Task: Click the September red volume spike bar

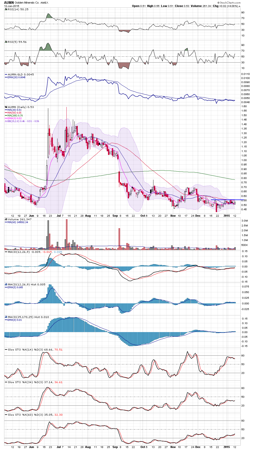Action: click(x=119, y=239)
